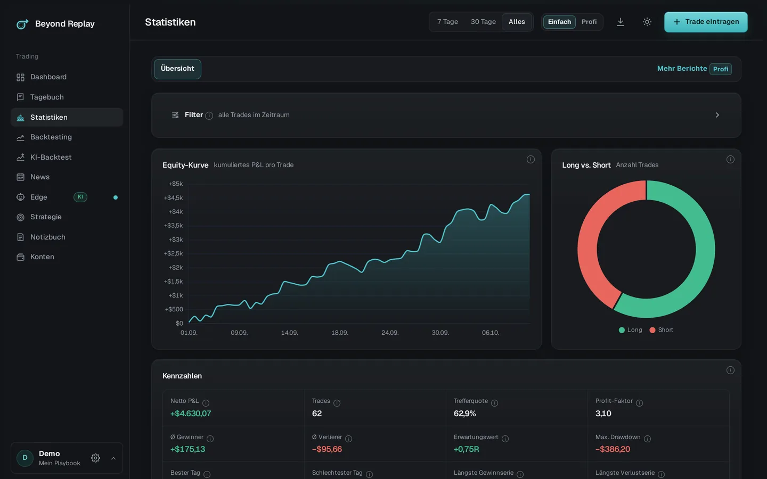Open News in the sidebar
The height and width of the screenshot is (479, 767).
pyautogui.click(x=67, y=177)
